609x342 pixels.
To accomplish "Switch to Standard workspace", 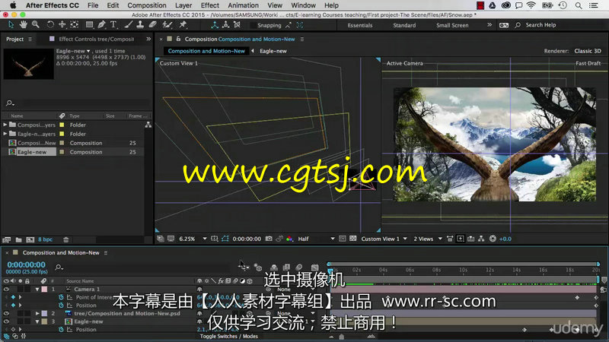I will click(x=404, y=25).
